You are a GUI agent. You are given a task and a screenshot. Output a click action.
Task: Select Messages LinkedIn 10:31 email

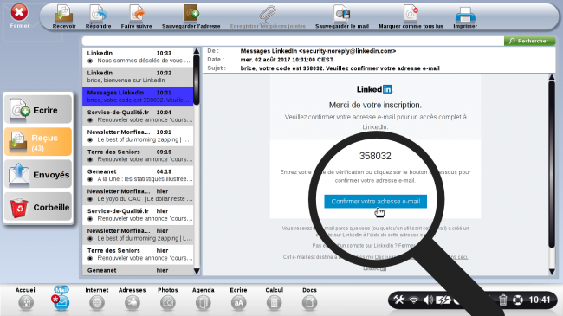click(138, 96)
